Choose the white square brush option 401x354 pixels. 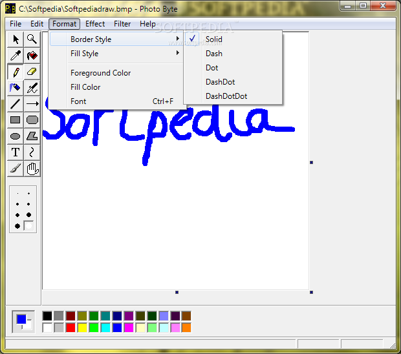(x=28, y=226)
